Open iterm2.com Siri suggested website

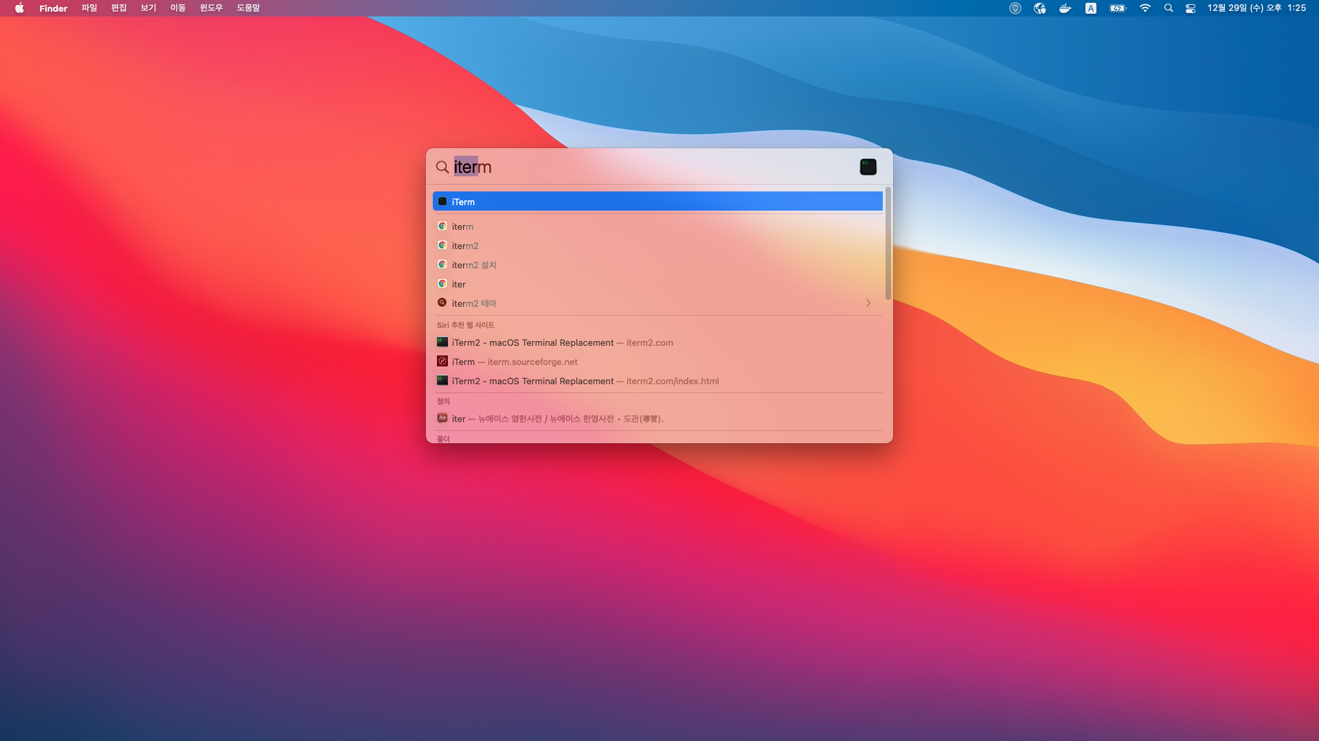(562, 342)
